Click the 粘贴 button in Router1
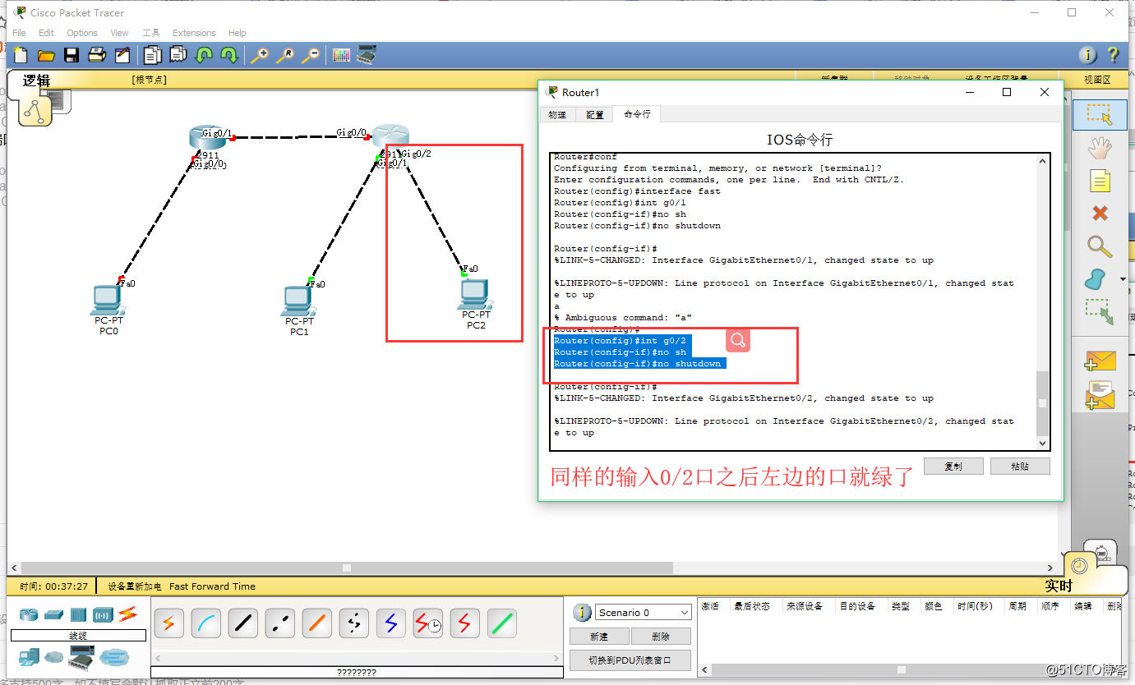The image size is (1135, 685). [x=1020, y=466]
